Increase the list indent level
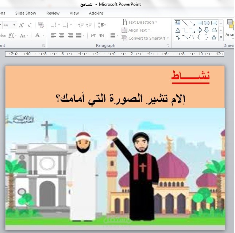Screen dimensions: 235x233 coord(89,25)
